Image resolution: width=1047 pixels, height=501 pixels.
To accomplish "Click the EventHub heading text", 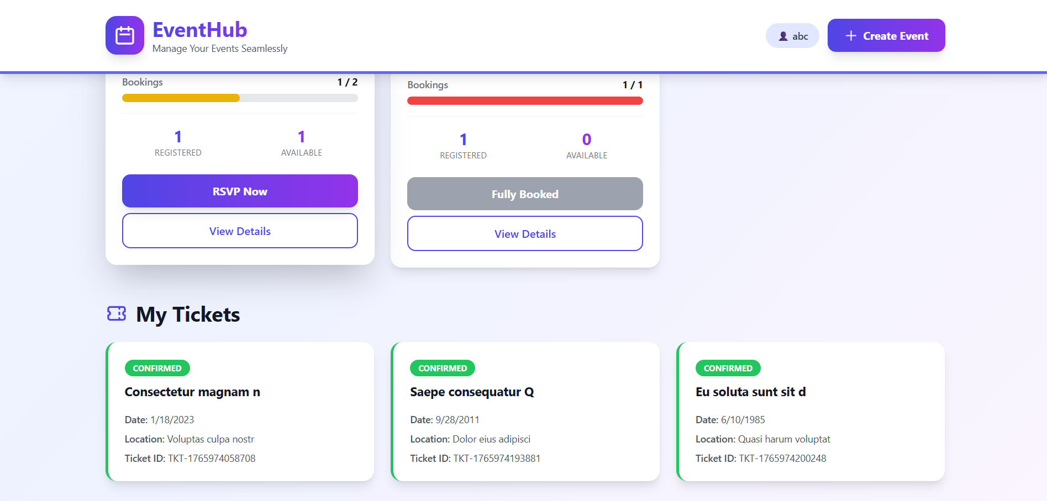I will [199, 30].
